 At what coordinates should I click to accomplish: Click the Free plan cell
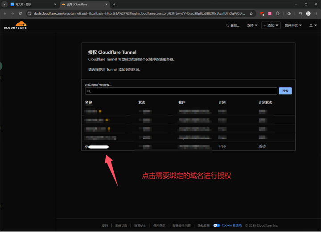[x=222, y=147]
